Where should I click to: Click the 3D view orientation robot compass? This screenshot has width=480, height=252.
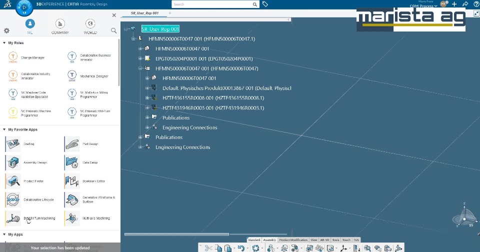(x=464, y=215)
